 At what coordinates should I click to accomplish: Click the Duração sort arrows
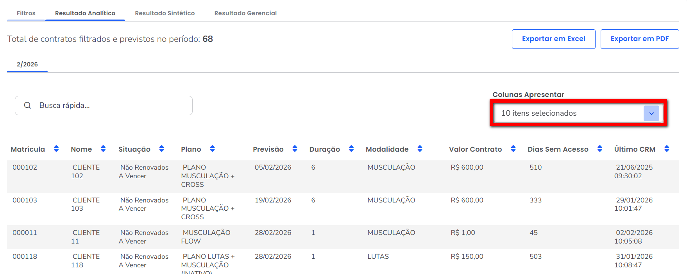351,149
